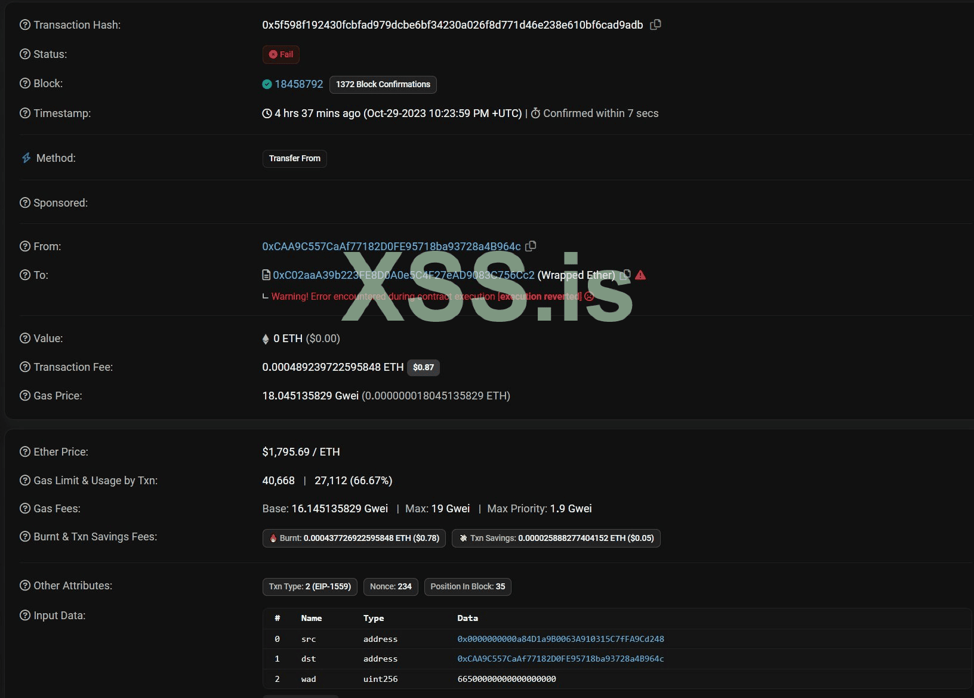
Task: Click the Txn Savings badge
Action: (x=556, y=538)
